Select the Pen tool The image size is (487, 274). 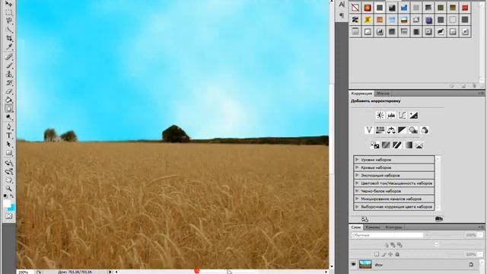(x=9, y=127)
